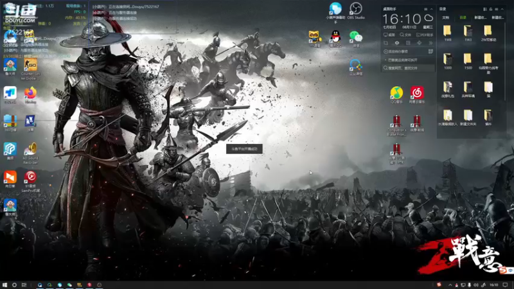
Task: Select the green 目录 tab
Action: (x=463, y=18)
